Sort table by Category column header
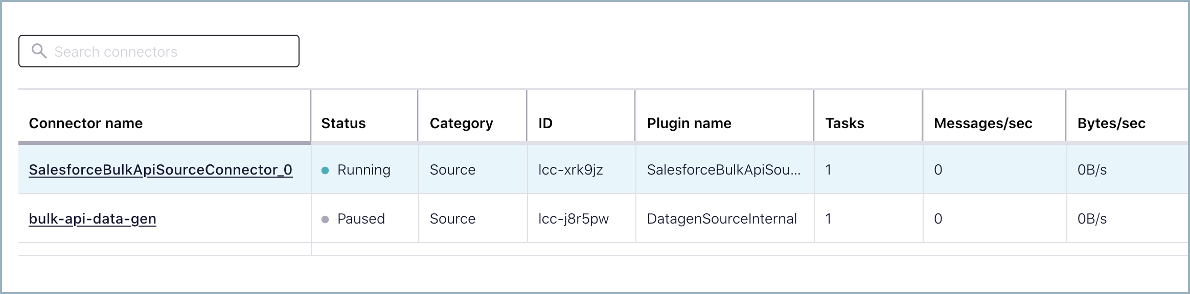The image size is (1190, 294). (x=461, y=123)
